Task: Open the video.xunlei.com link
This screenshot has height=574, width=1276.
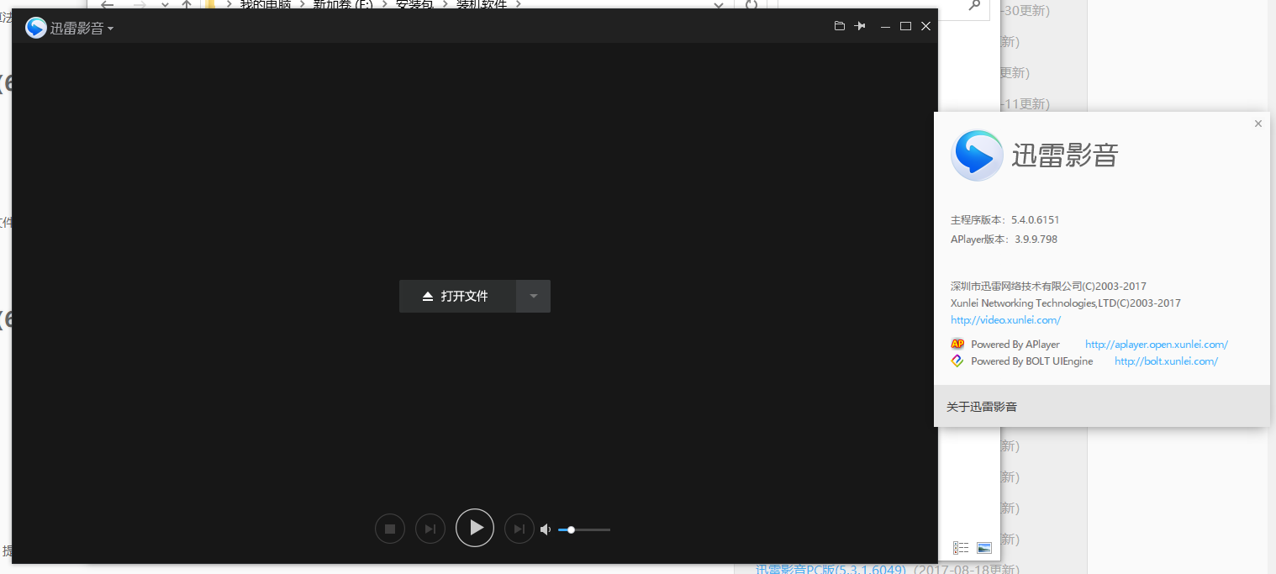Action: pos(1005,320)
